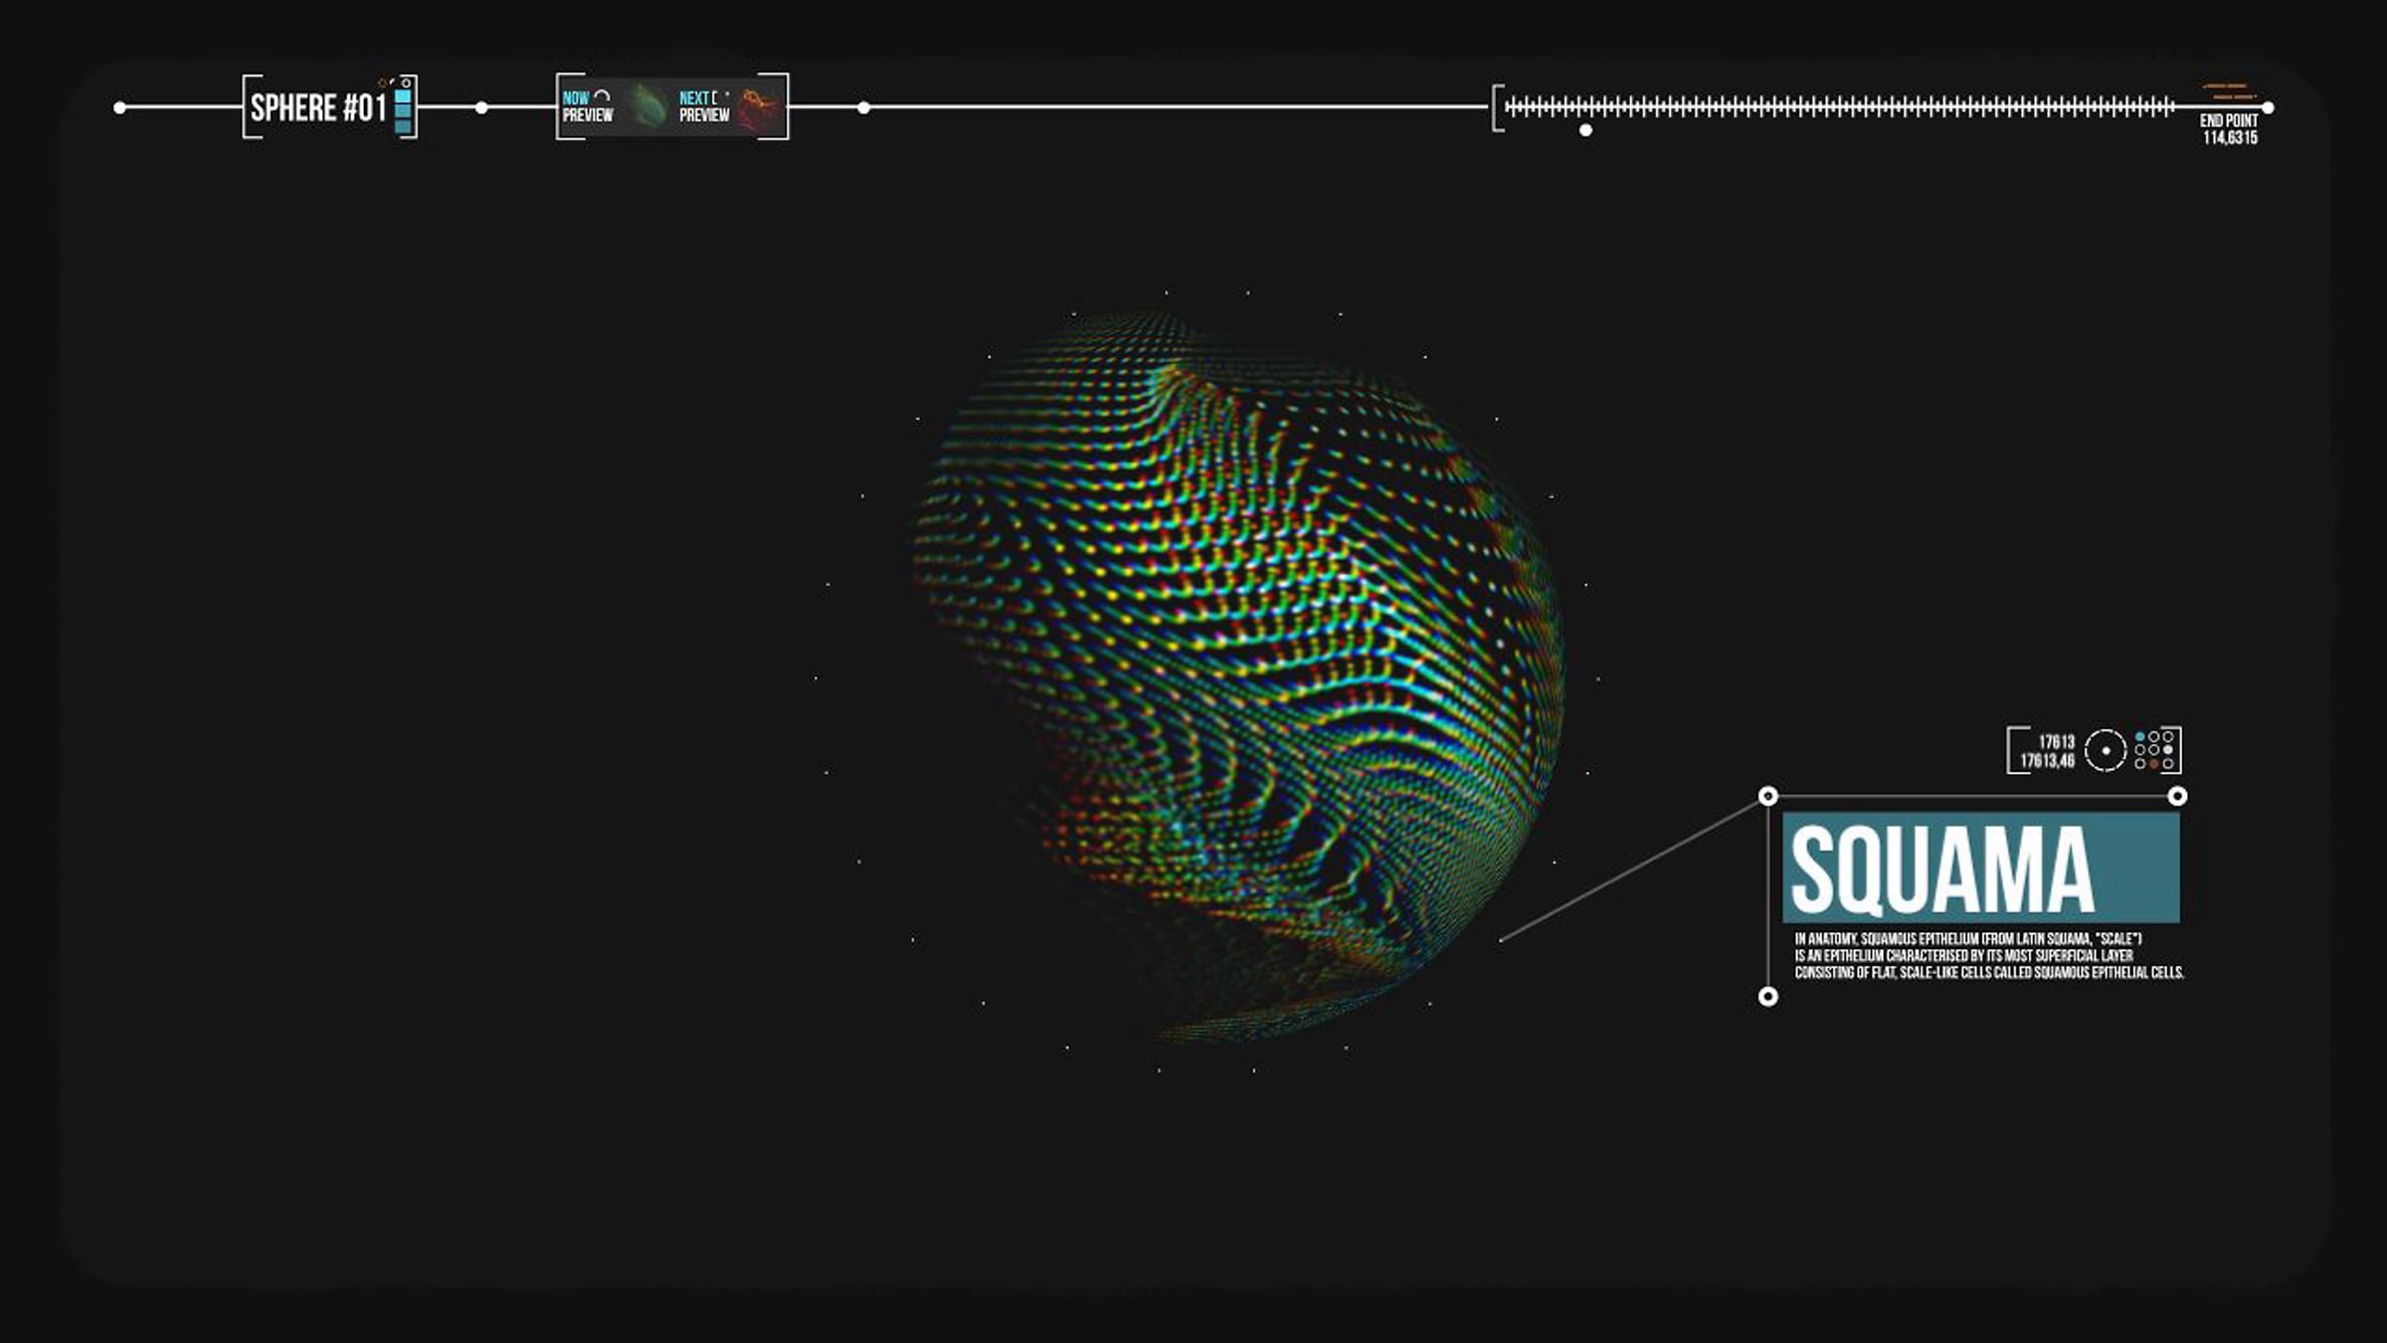
Task: Toggle the orange dot in the dot grid
Action: pos(2154,764)
